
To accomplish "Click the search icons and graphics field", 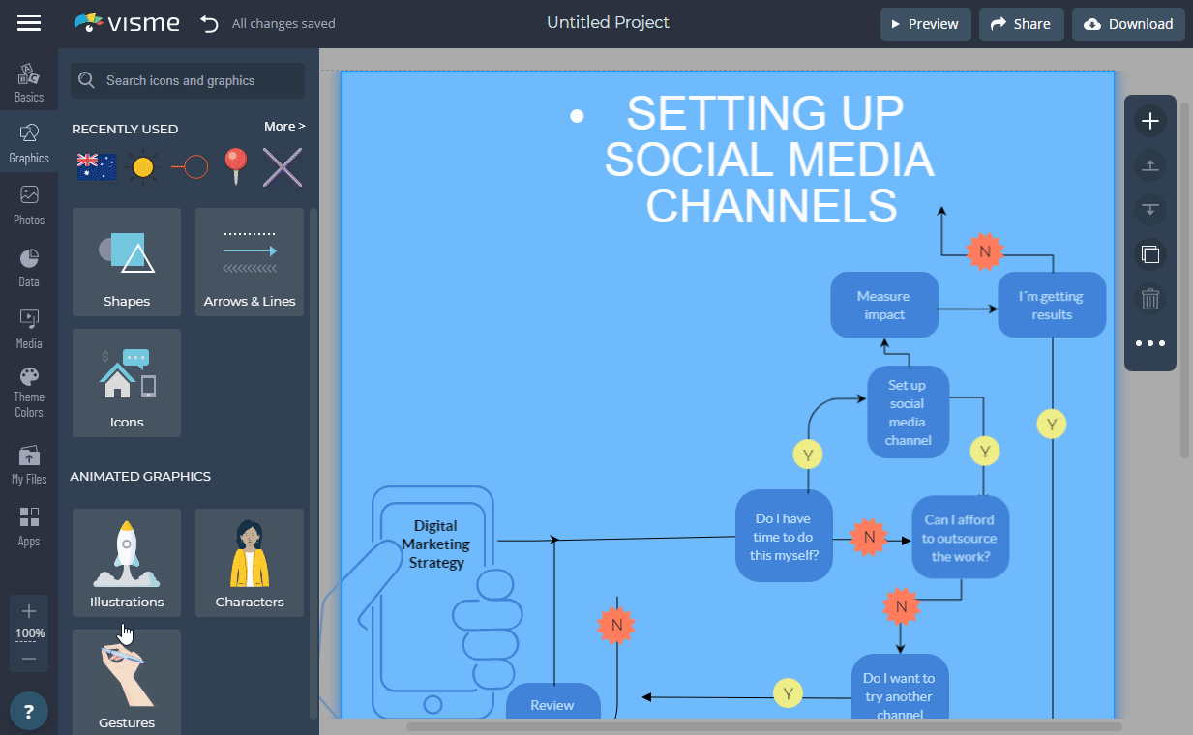I will [x=189, y=81].
